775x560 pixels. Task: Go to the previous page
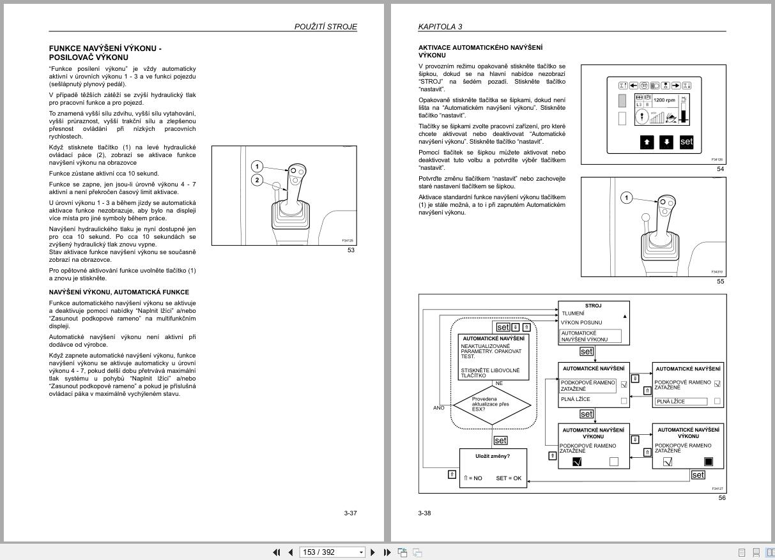(291, 552)
